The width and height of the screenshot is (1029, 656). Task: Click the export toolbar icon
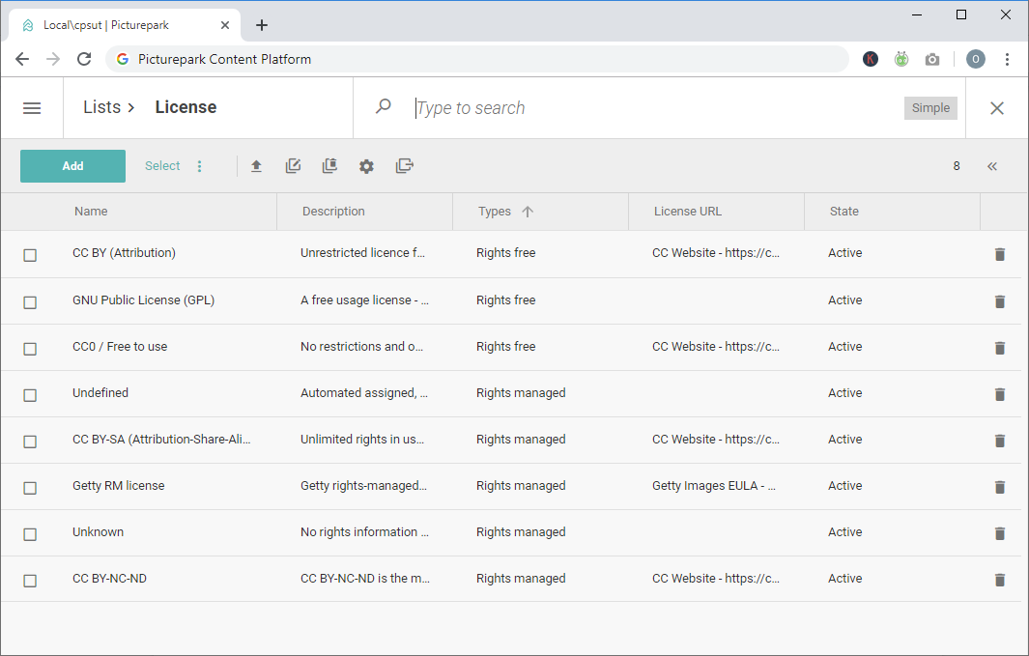tap(404, 166)
